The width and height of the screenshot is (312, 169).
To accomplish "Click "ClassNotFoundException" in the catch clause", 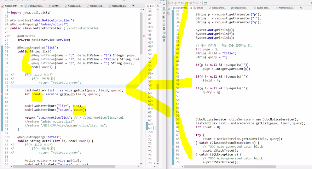I will click(231, 143).
